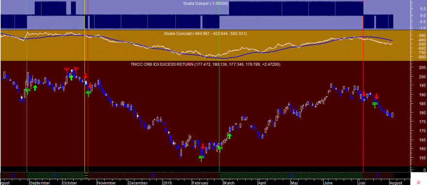Click the April label on date axis
Screen dimensions: 427x185
[262, 183]
